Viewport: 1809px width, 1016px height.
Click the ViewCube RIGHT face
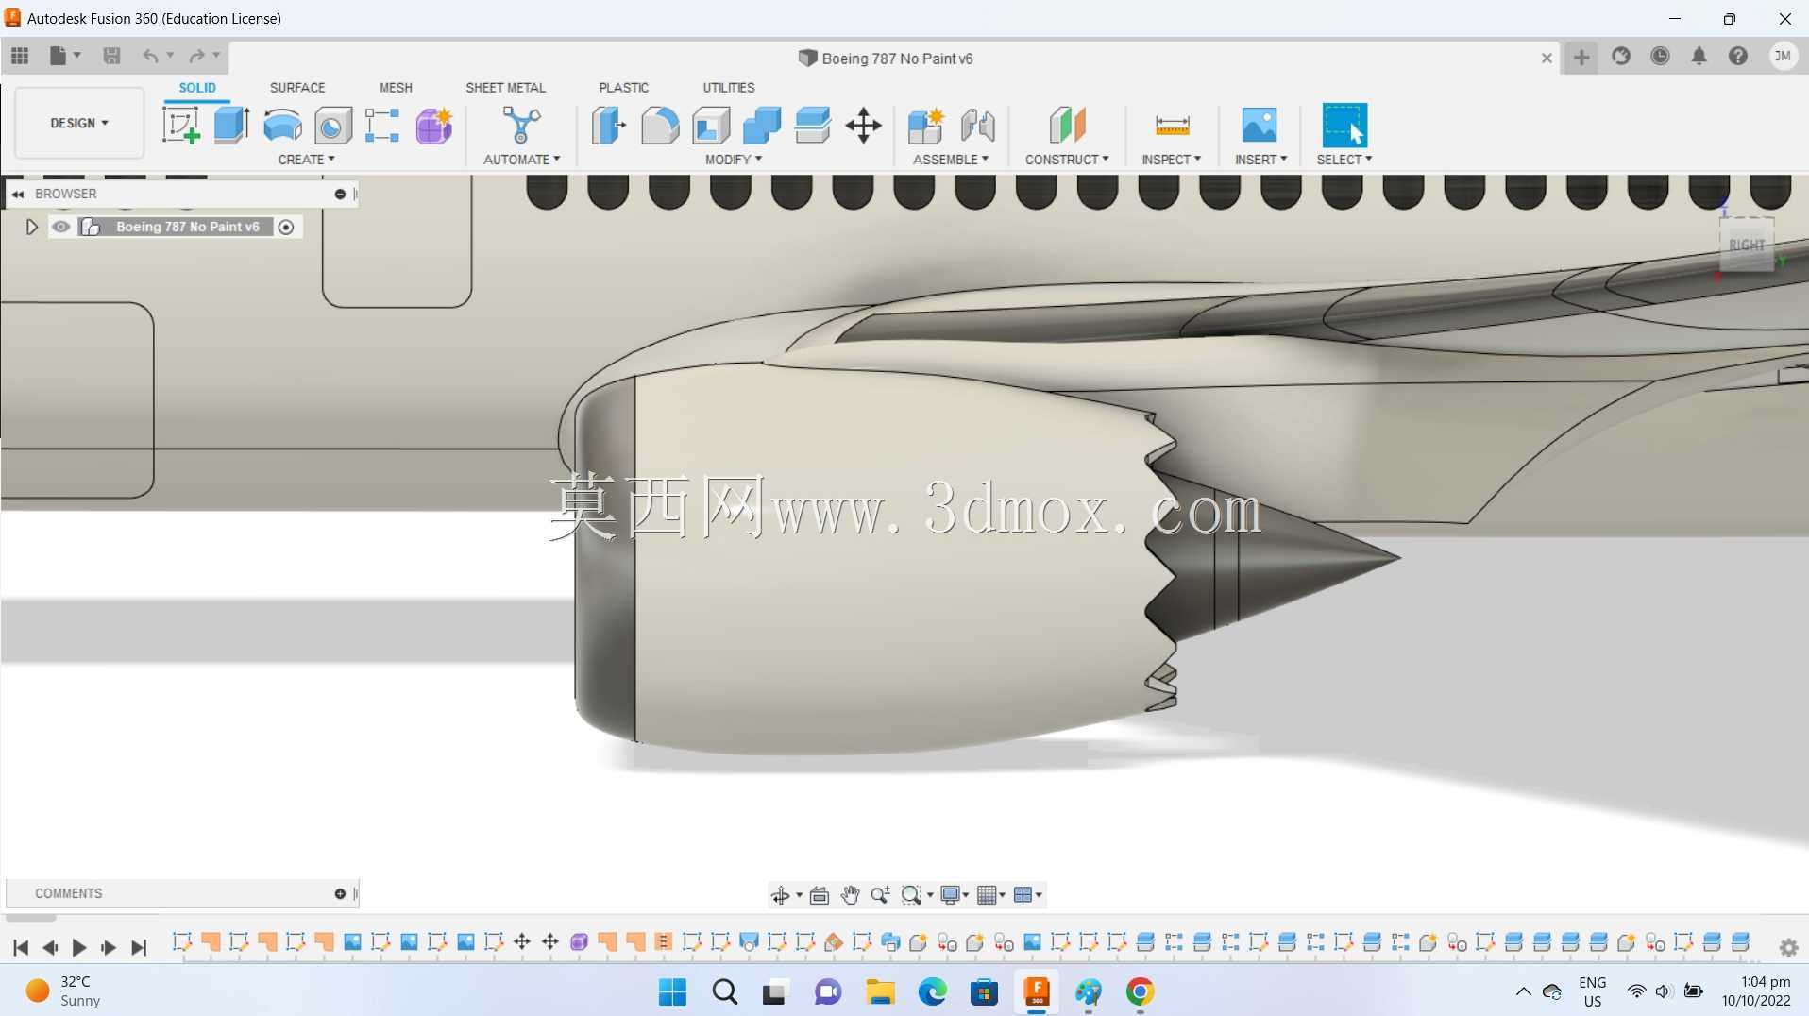point(1746,245)
